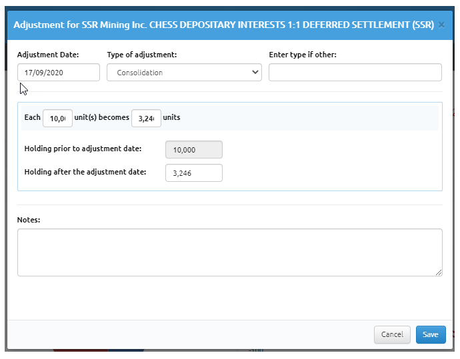This screenshot has height=359, width=460.
Task: Click the Adjustment Date field showing 17/09/2020
Action: coord(59,73)
